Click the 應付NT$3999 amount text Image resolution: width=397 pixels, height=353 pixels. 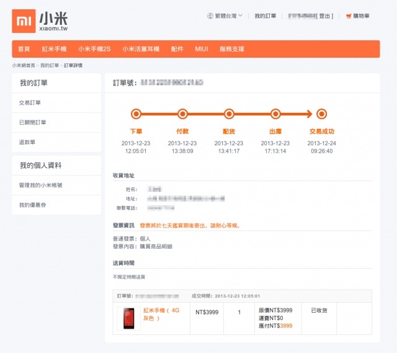[275, 326]
